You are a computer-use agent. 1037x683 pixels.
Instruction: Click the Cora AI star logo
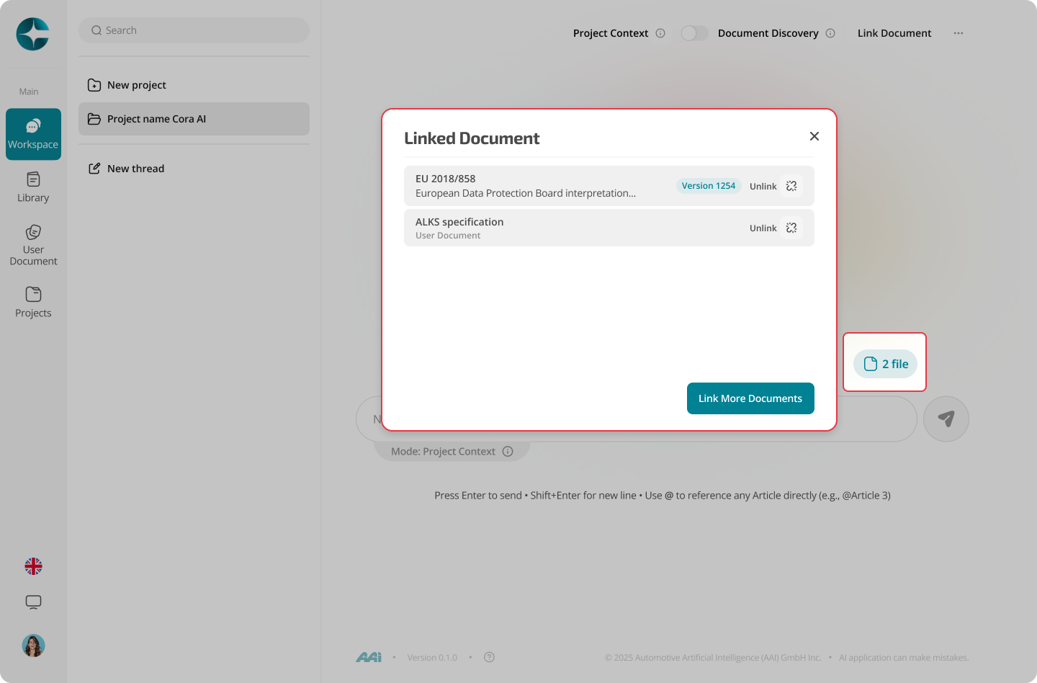[x=33, y=34]
